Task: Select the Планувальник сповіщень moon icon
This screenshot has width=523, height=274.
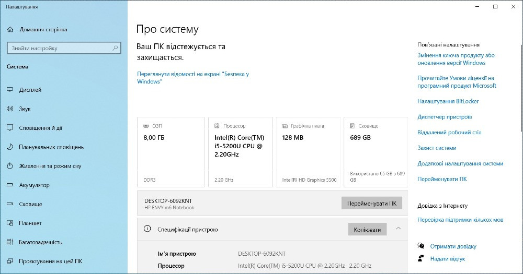Action: [x=10, y=147]
